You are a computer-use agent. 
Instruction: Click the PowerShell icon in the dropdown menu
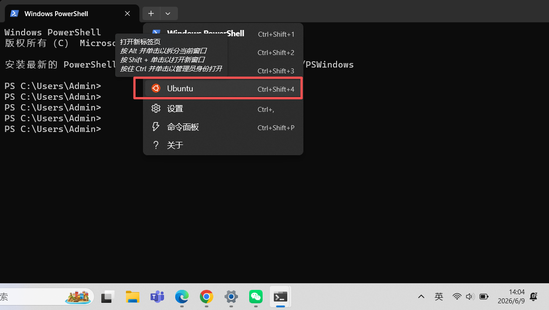coord(156,32)
